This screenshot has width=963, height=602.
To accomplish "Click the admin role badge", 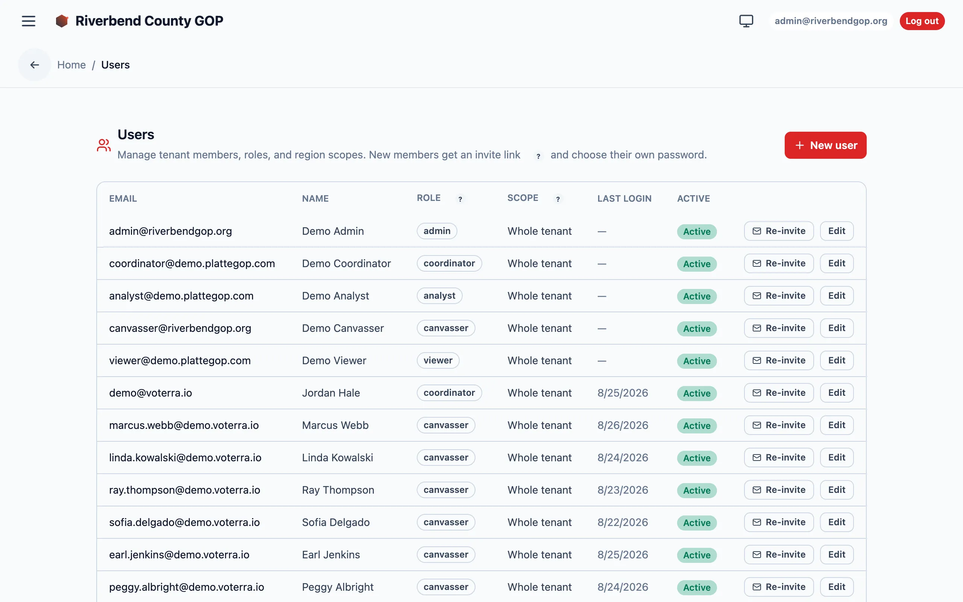I will click(x=437, y=231).
